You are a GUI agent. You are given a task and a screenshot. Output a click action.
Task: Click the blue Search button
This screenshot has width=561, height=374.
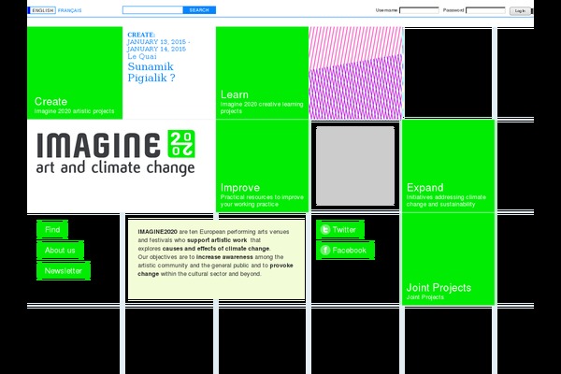199,10
